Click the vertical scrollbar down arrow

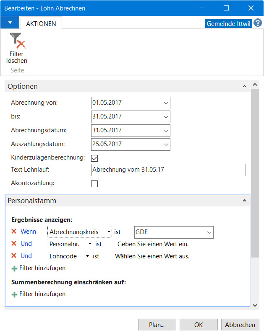(255, 305)
